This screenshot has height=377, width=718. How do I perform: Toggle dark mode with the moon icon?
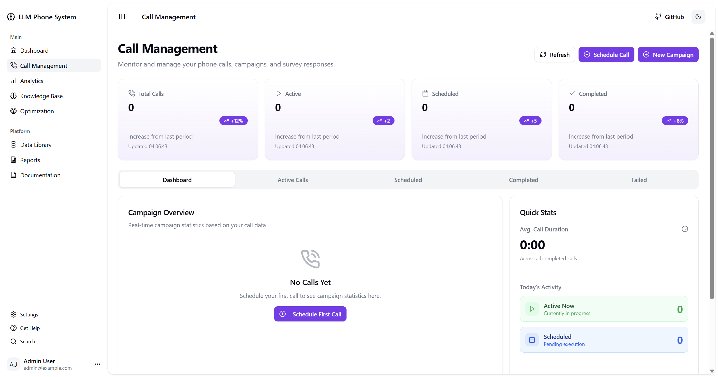[x=698, y=17]
